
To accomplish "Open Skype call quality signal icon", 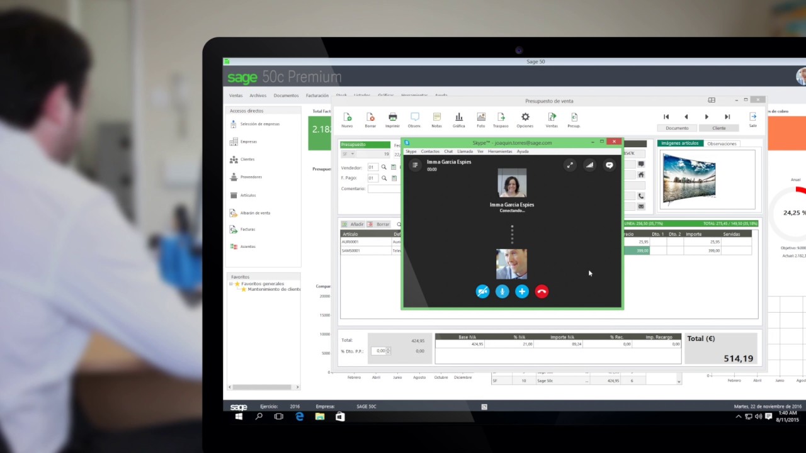I will 589,165.
